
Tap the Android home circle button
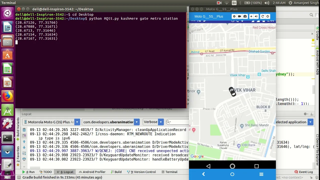(232, 166)
